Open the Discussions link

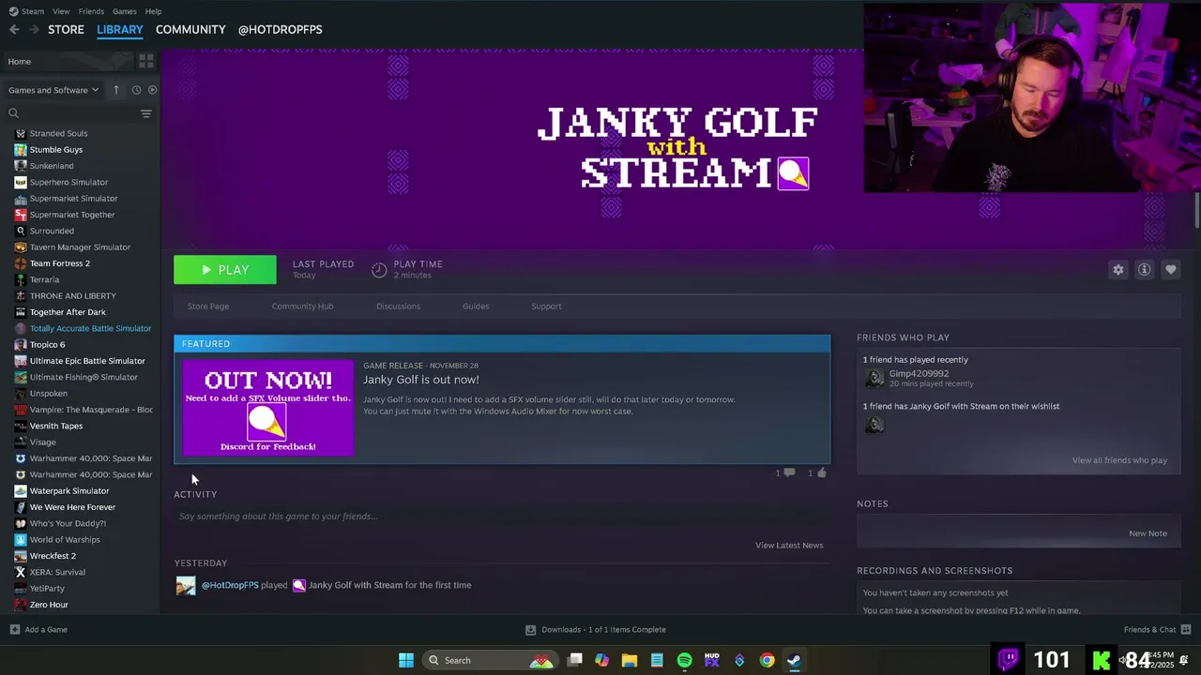click(x=398, y=307)
